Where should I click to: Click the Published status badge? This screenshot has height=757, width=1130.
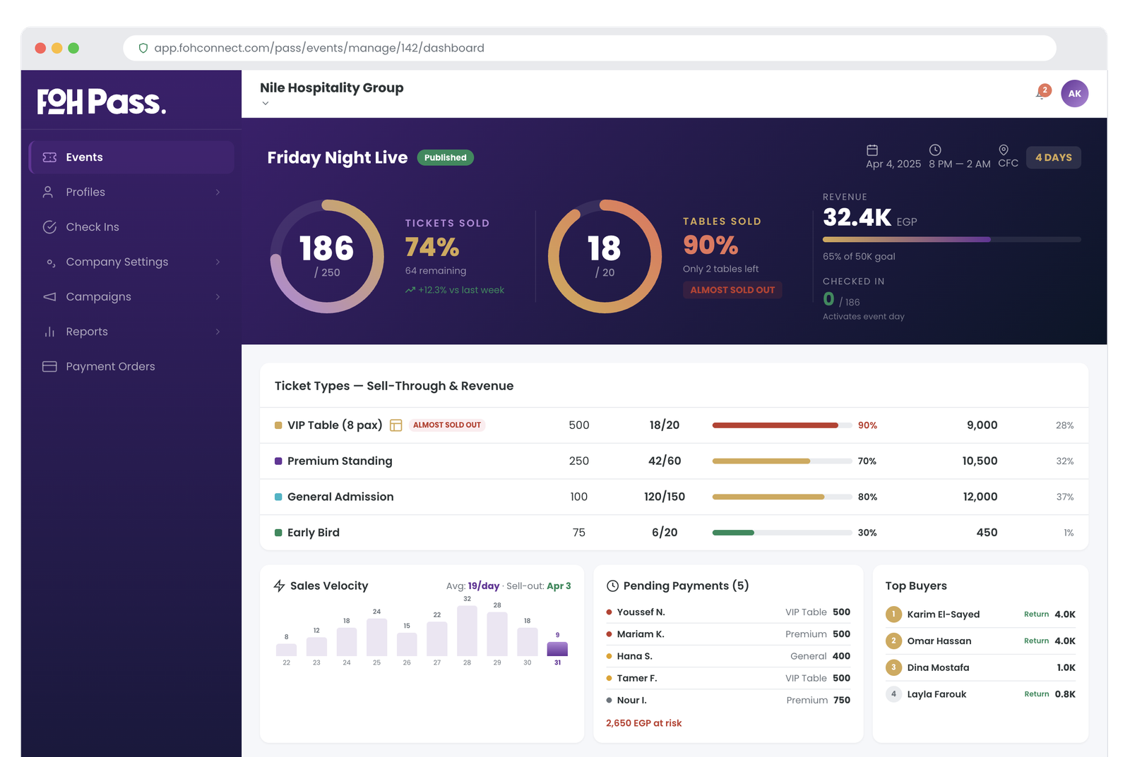(x=445, y=157)
